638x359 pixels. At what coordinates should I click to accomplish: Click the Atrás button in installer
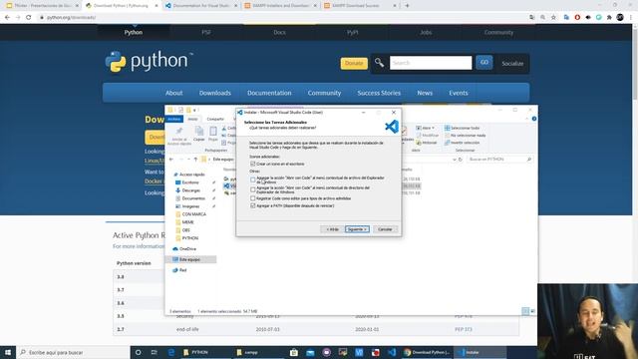pyautogui.click(x=332, y=229)
